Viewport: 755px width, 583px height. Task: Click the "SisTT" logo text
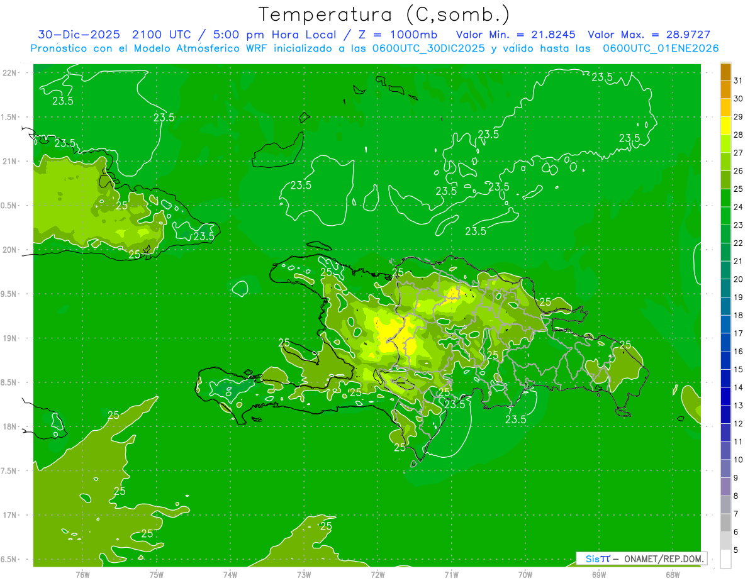click(x=598, y=558)
